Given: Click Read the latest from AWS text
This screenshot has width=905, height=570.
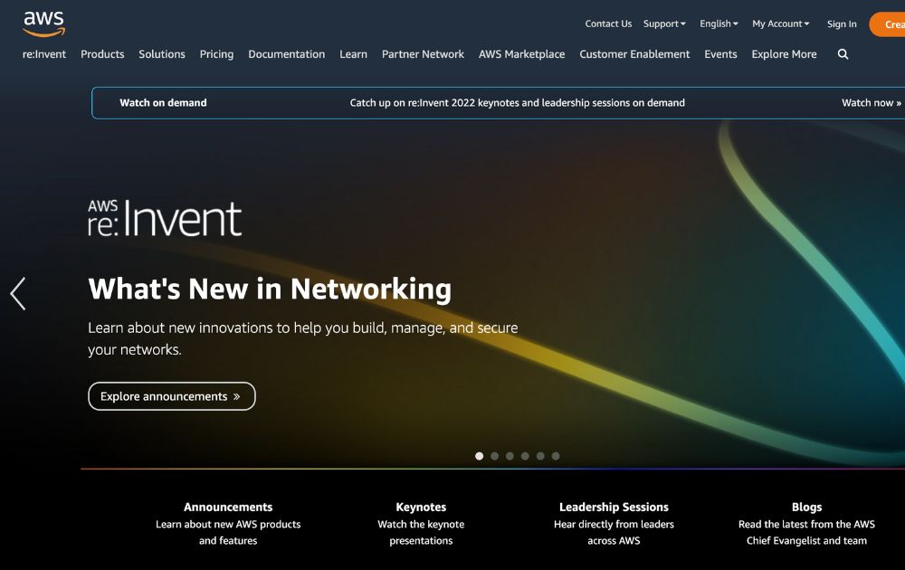Looking at the screenshot, I should point(806,532).
